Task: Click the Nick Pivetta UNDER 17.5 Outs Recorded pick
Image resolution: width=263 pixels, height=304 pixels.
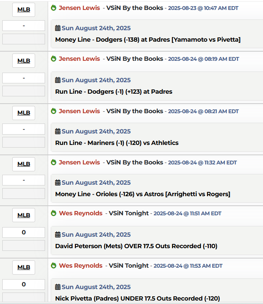Action: [x=137, y=299]
